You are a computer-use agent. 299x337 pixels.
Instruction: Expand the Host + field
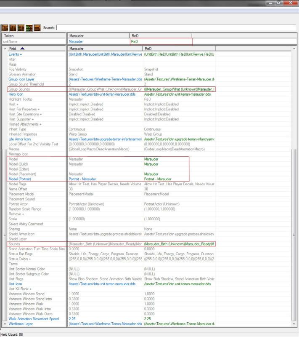click(13, 104)
